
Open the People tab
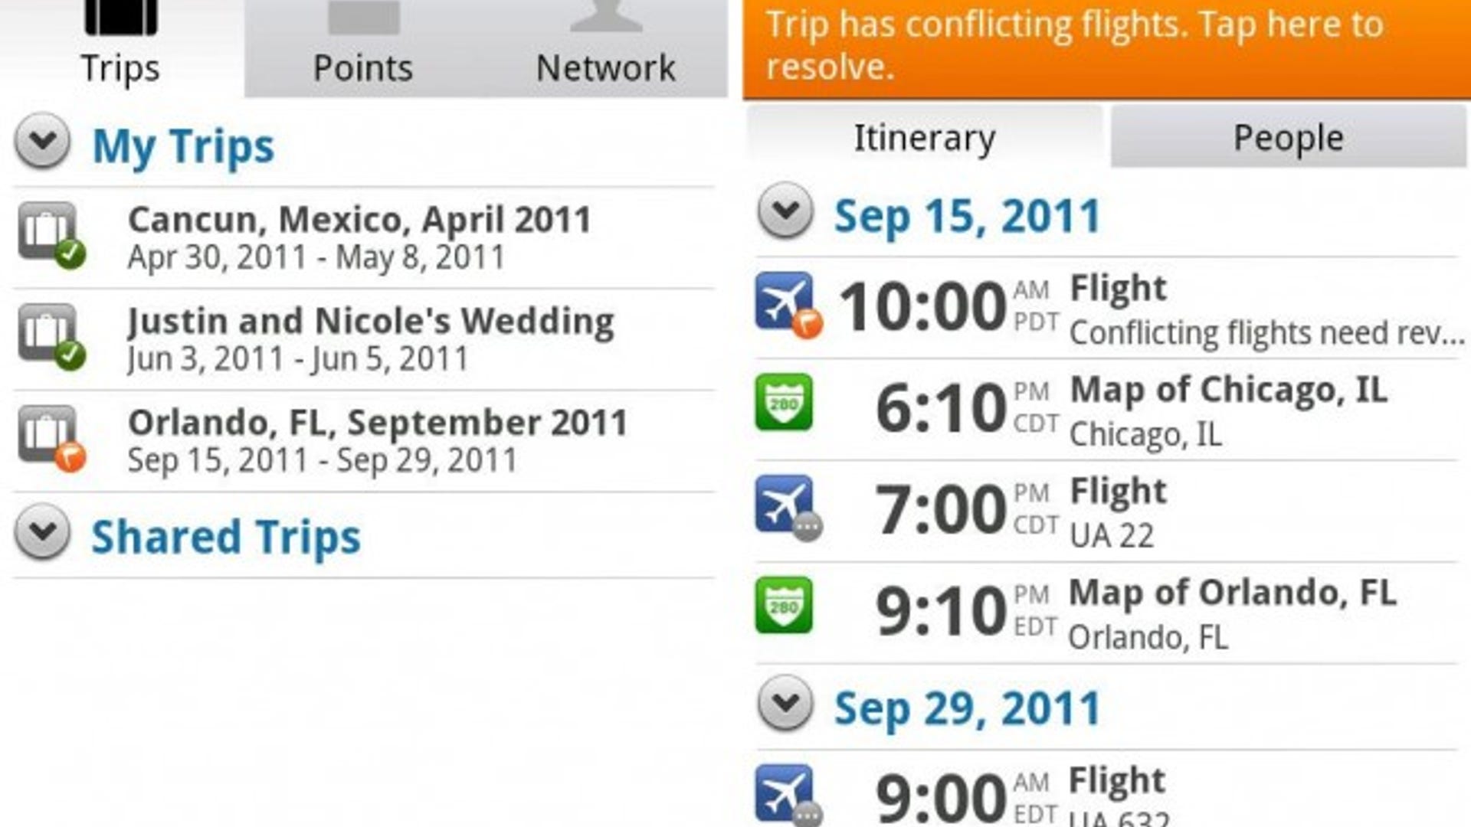point(1288,138)
